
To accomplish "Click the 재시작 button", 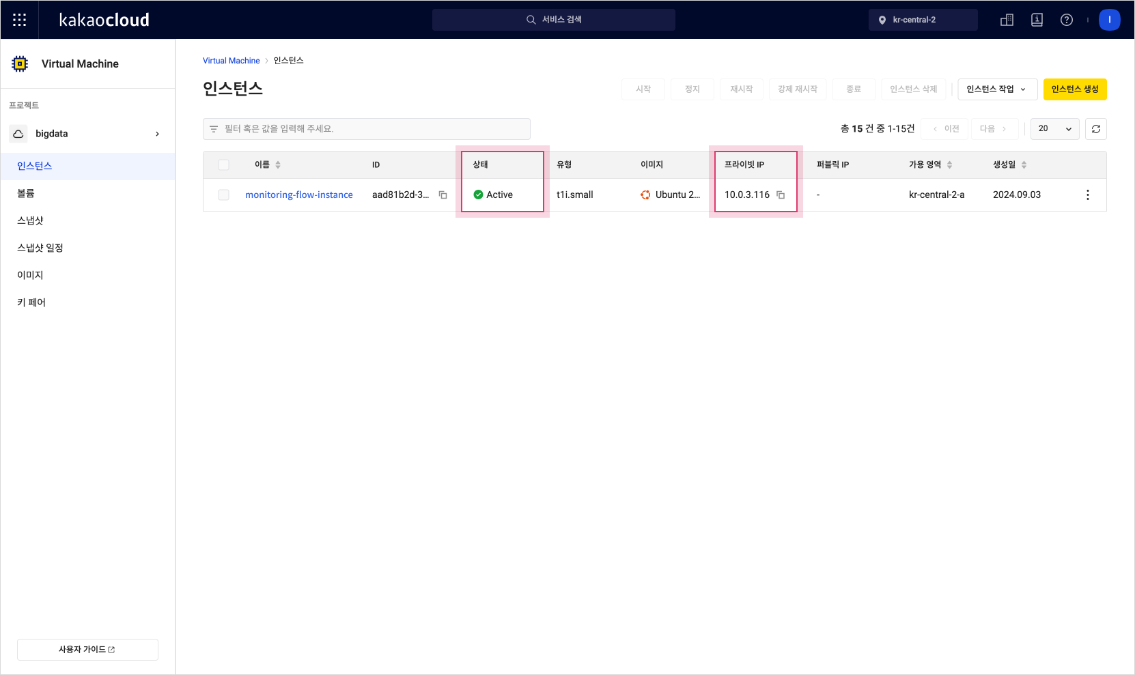I will tap(742, 89).
